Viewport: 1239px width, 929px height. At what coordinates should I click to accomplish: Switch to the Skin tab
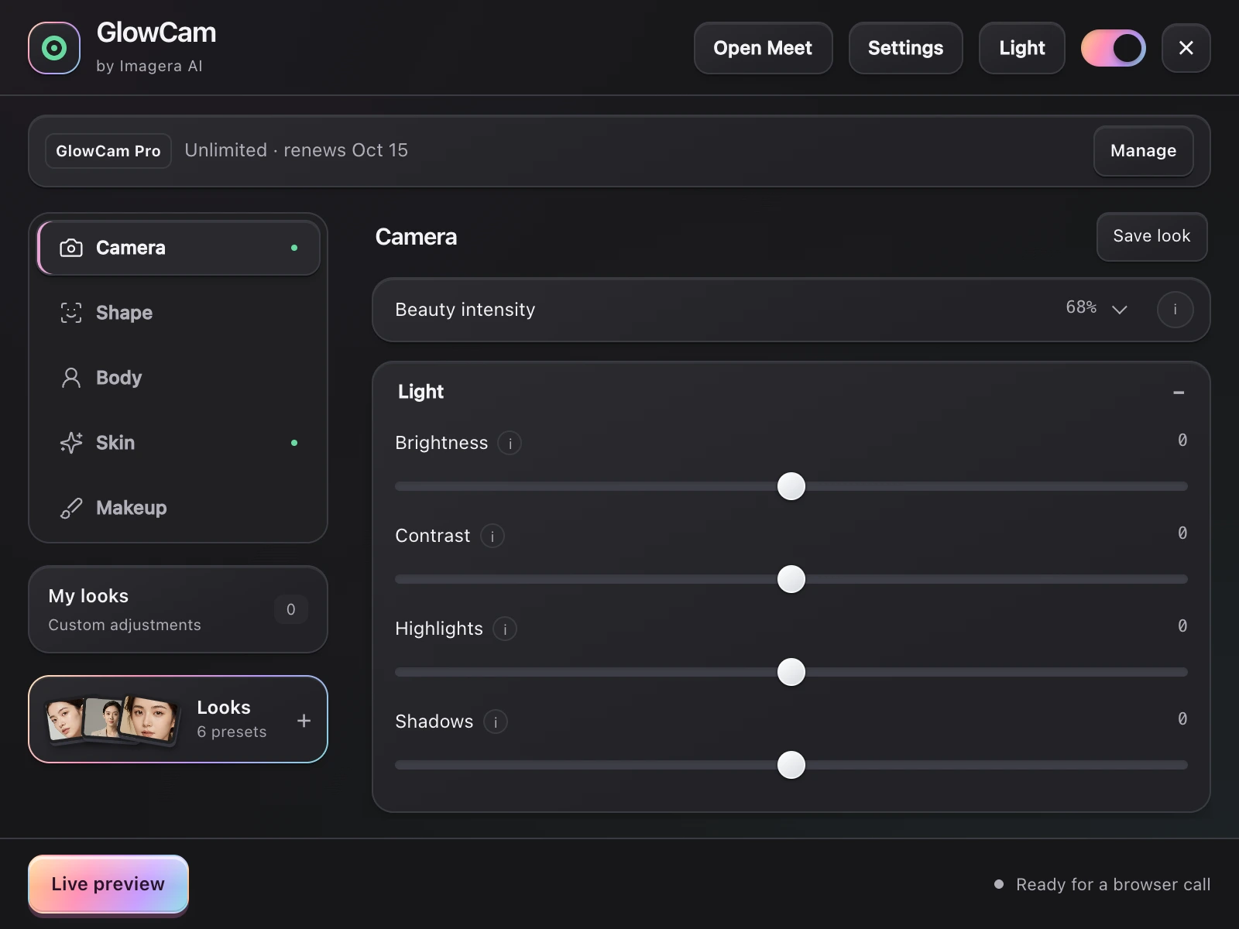[179, 443]
